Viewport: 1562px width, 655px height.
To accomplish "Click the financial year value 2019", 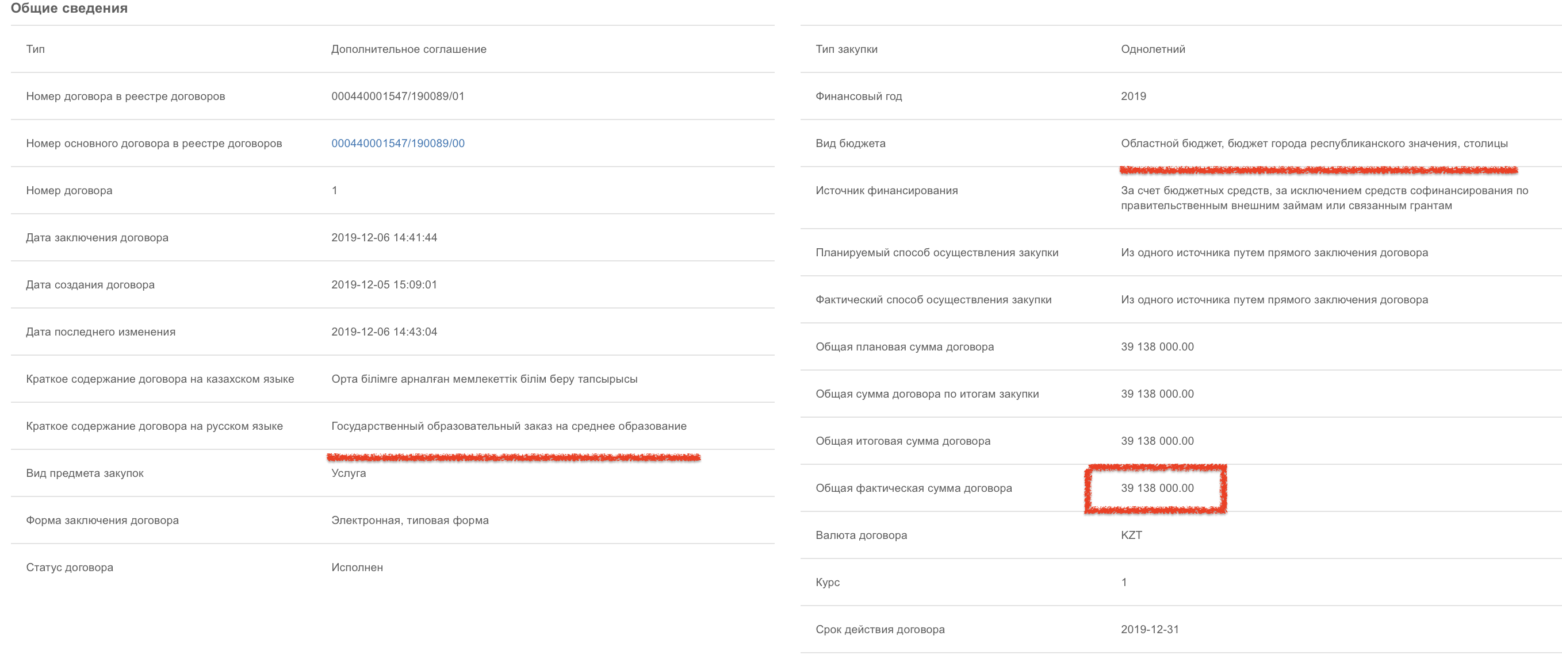I will point(1134,97).
